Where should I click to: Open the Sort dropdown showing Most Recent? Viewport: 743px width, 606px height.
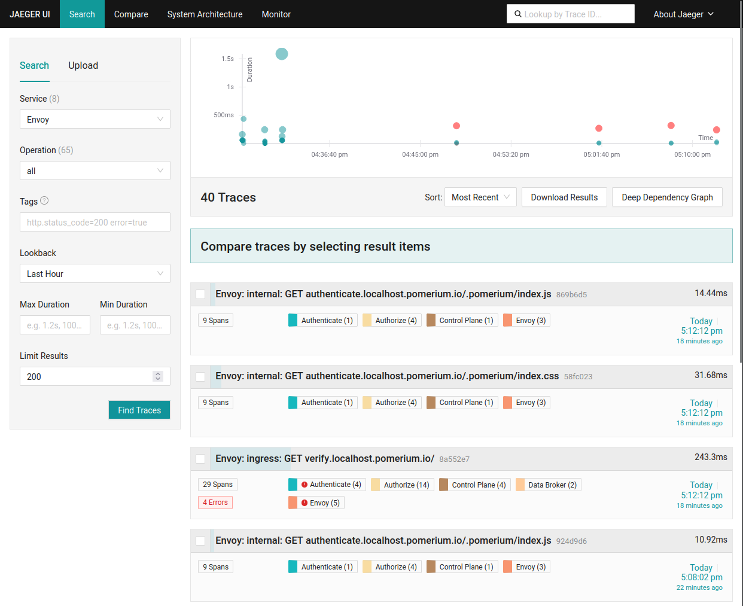(x=480, y=197)
